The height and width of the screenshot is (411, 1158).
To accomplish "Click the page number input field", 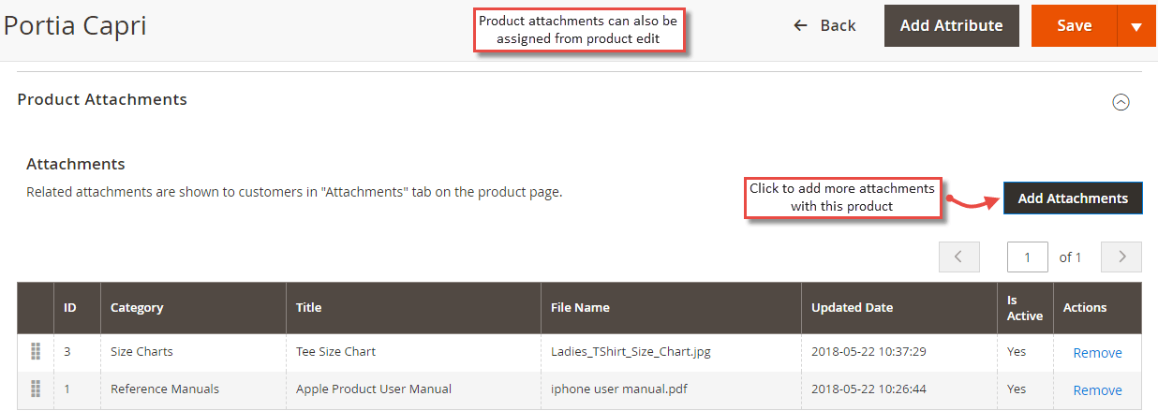I will 1027,257.
